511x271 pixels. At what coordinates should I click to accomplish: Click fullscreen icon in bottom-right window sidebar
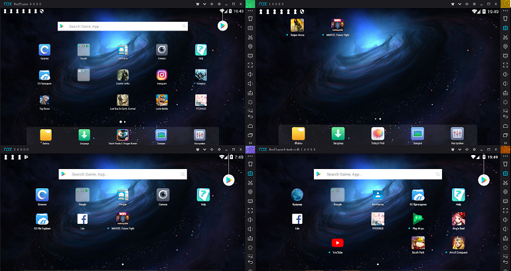[x=505, y=211]
